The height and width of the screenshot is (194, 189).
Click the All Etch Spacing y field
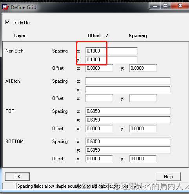(x=128, y=90)
